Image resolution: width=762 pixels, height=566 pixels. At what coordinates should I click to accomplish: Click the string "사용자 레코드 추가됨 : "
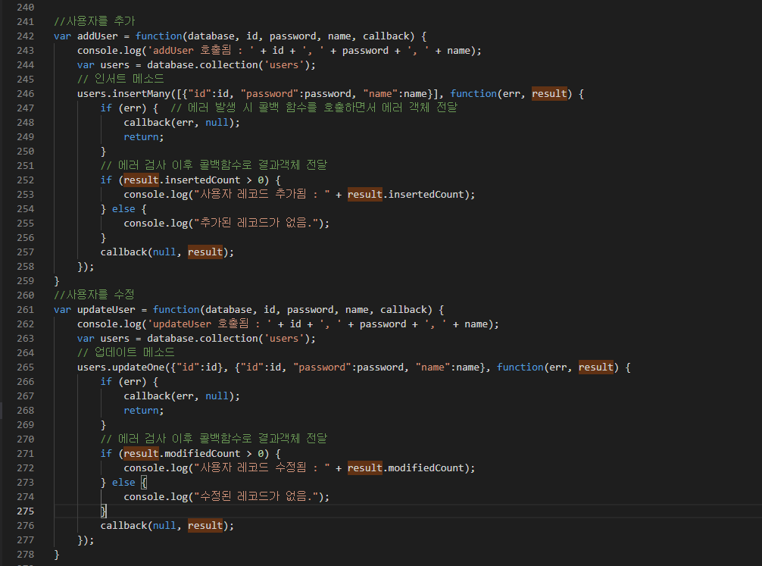pos(261,195)
